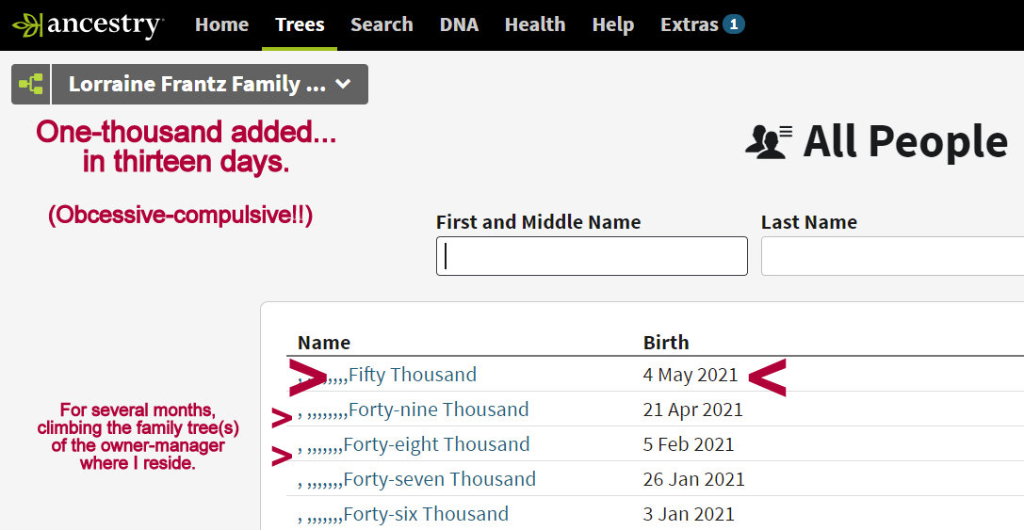Select the Trees tab in navigation
This screenshot has width=1024, height=530.
tap(300, 24)
